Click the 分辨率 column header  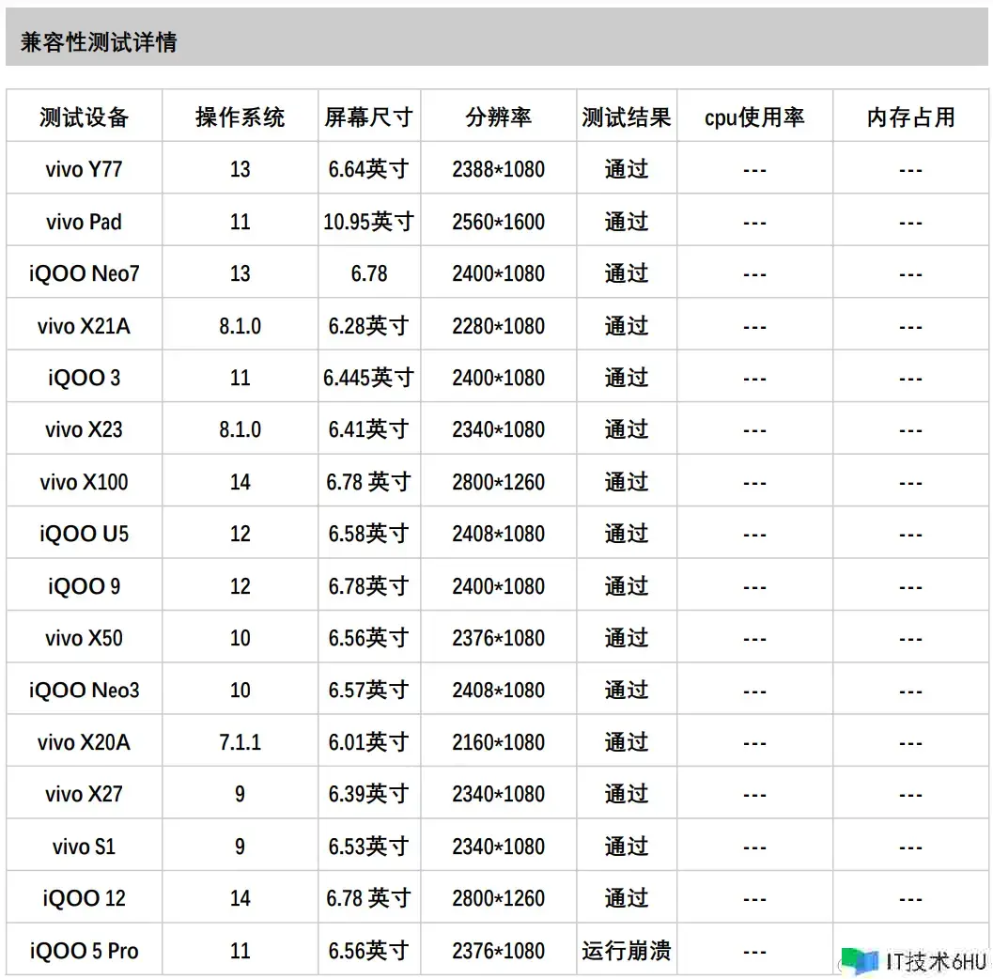click(x=498, y=117)
